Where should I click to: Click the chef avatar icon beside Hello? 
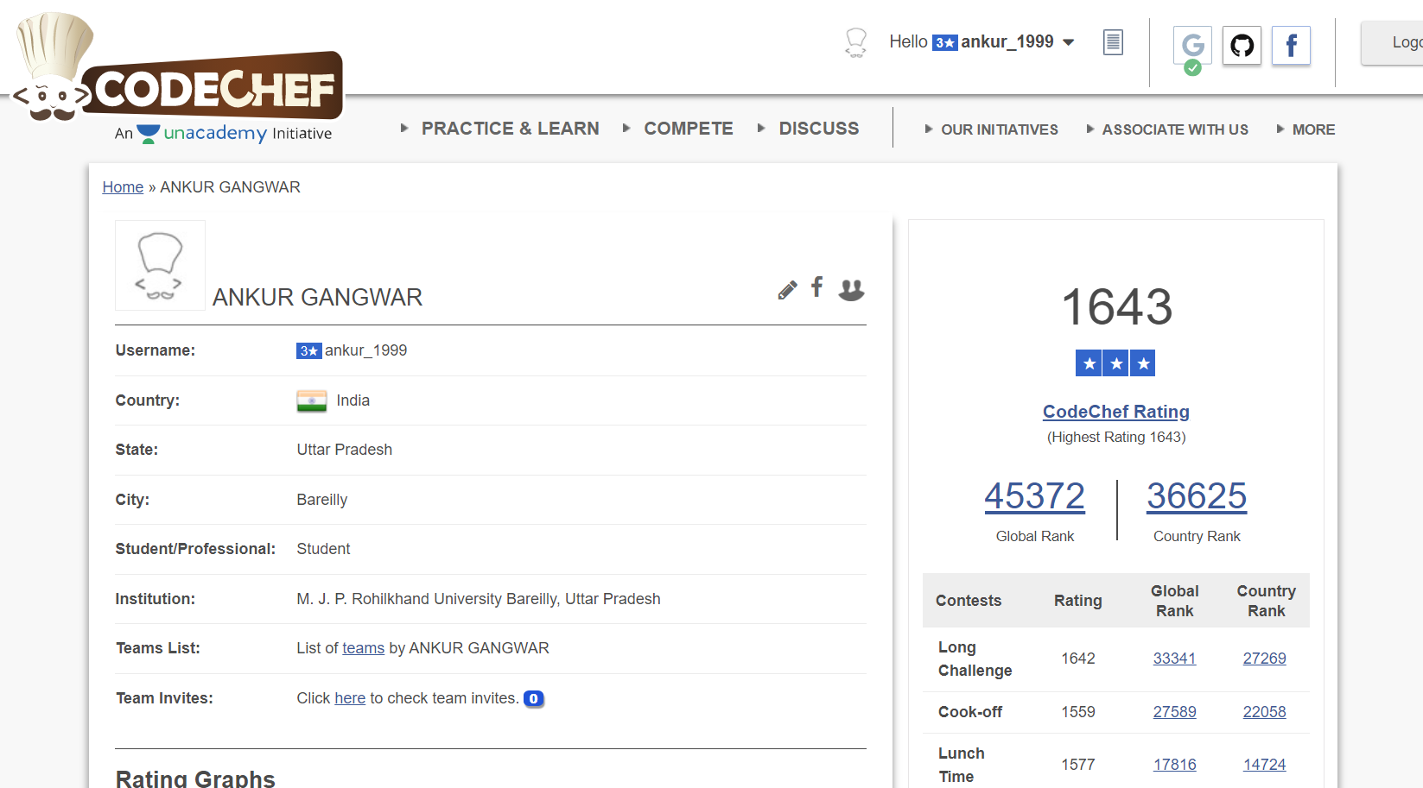(855, 42)
